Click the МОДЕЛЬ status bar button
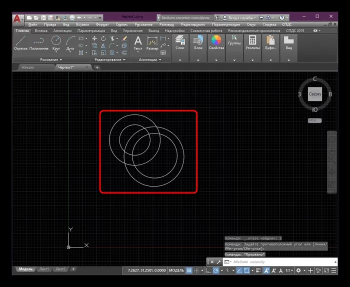This screenshot has height=287, width=350. point(176,270)
